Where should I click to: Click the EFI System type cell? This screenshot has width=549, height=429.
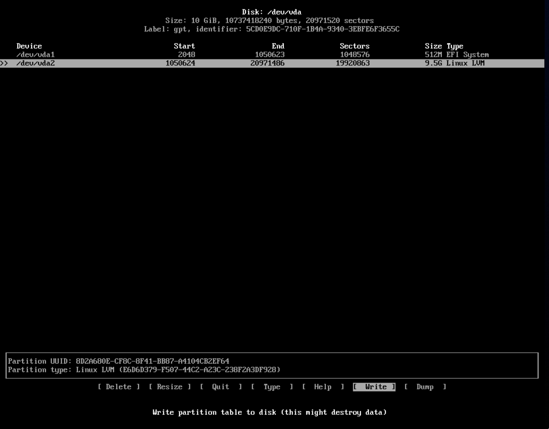coord(467,55)
